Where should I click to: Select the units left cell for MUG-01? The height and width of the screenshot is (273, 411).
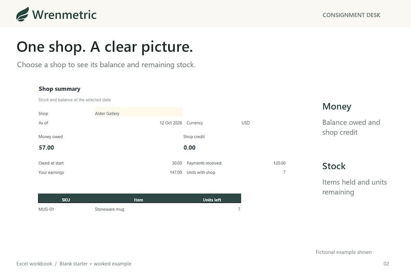tap(239, 209)
